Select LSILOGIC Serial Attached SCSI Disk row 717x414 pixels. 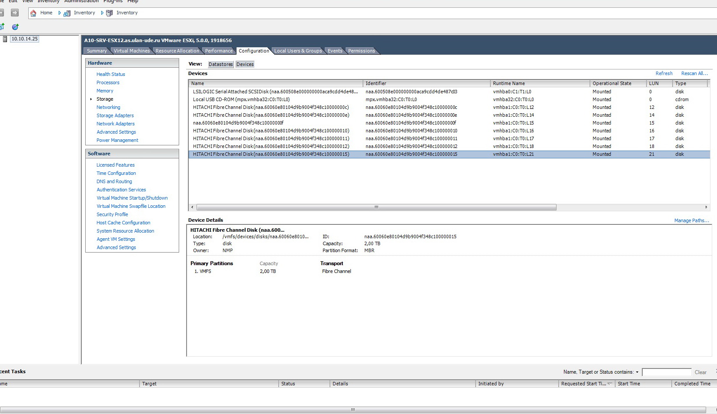point(449,92)
